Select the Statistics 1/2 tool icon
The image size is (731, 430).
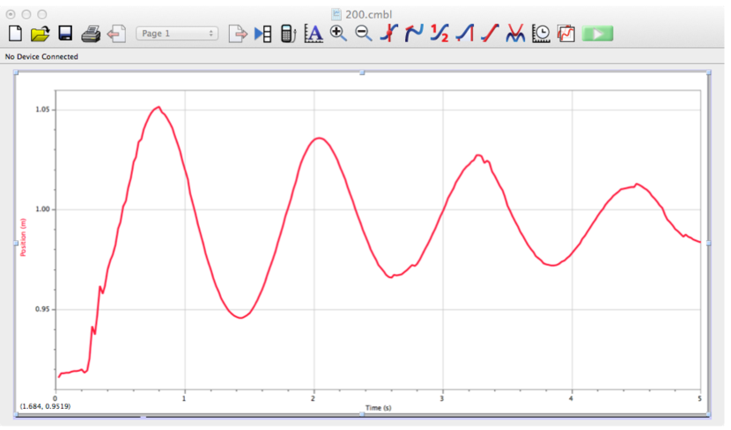439,33
